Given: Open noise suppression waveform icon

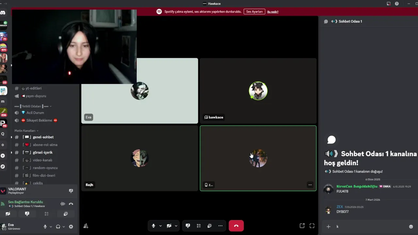Looking at the screenshot, I should [63, 204].
